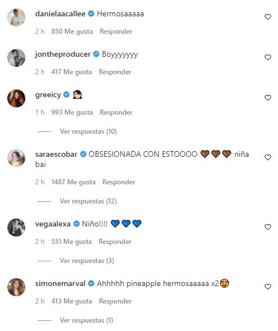The height and width of the screenshot is (331, 278).
Task: Open jontheproducer's avatar image
Action: tap(16, 58)
